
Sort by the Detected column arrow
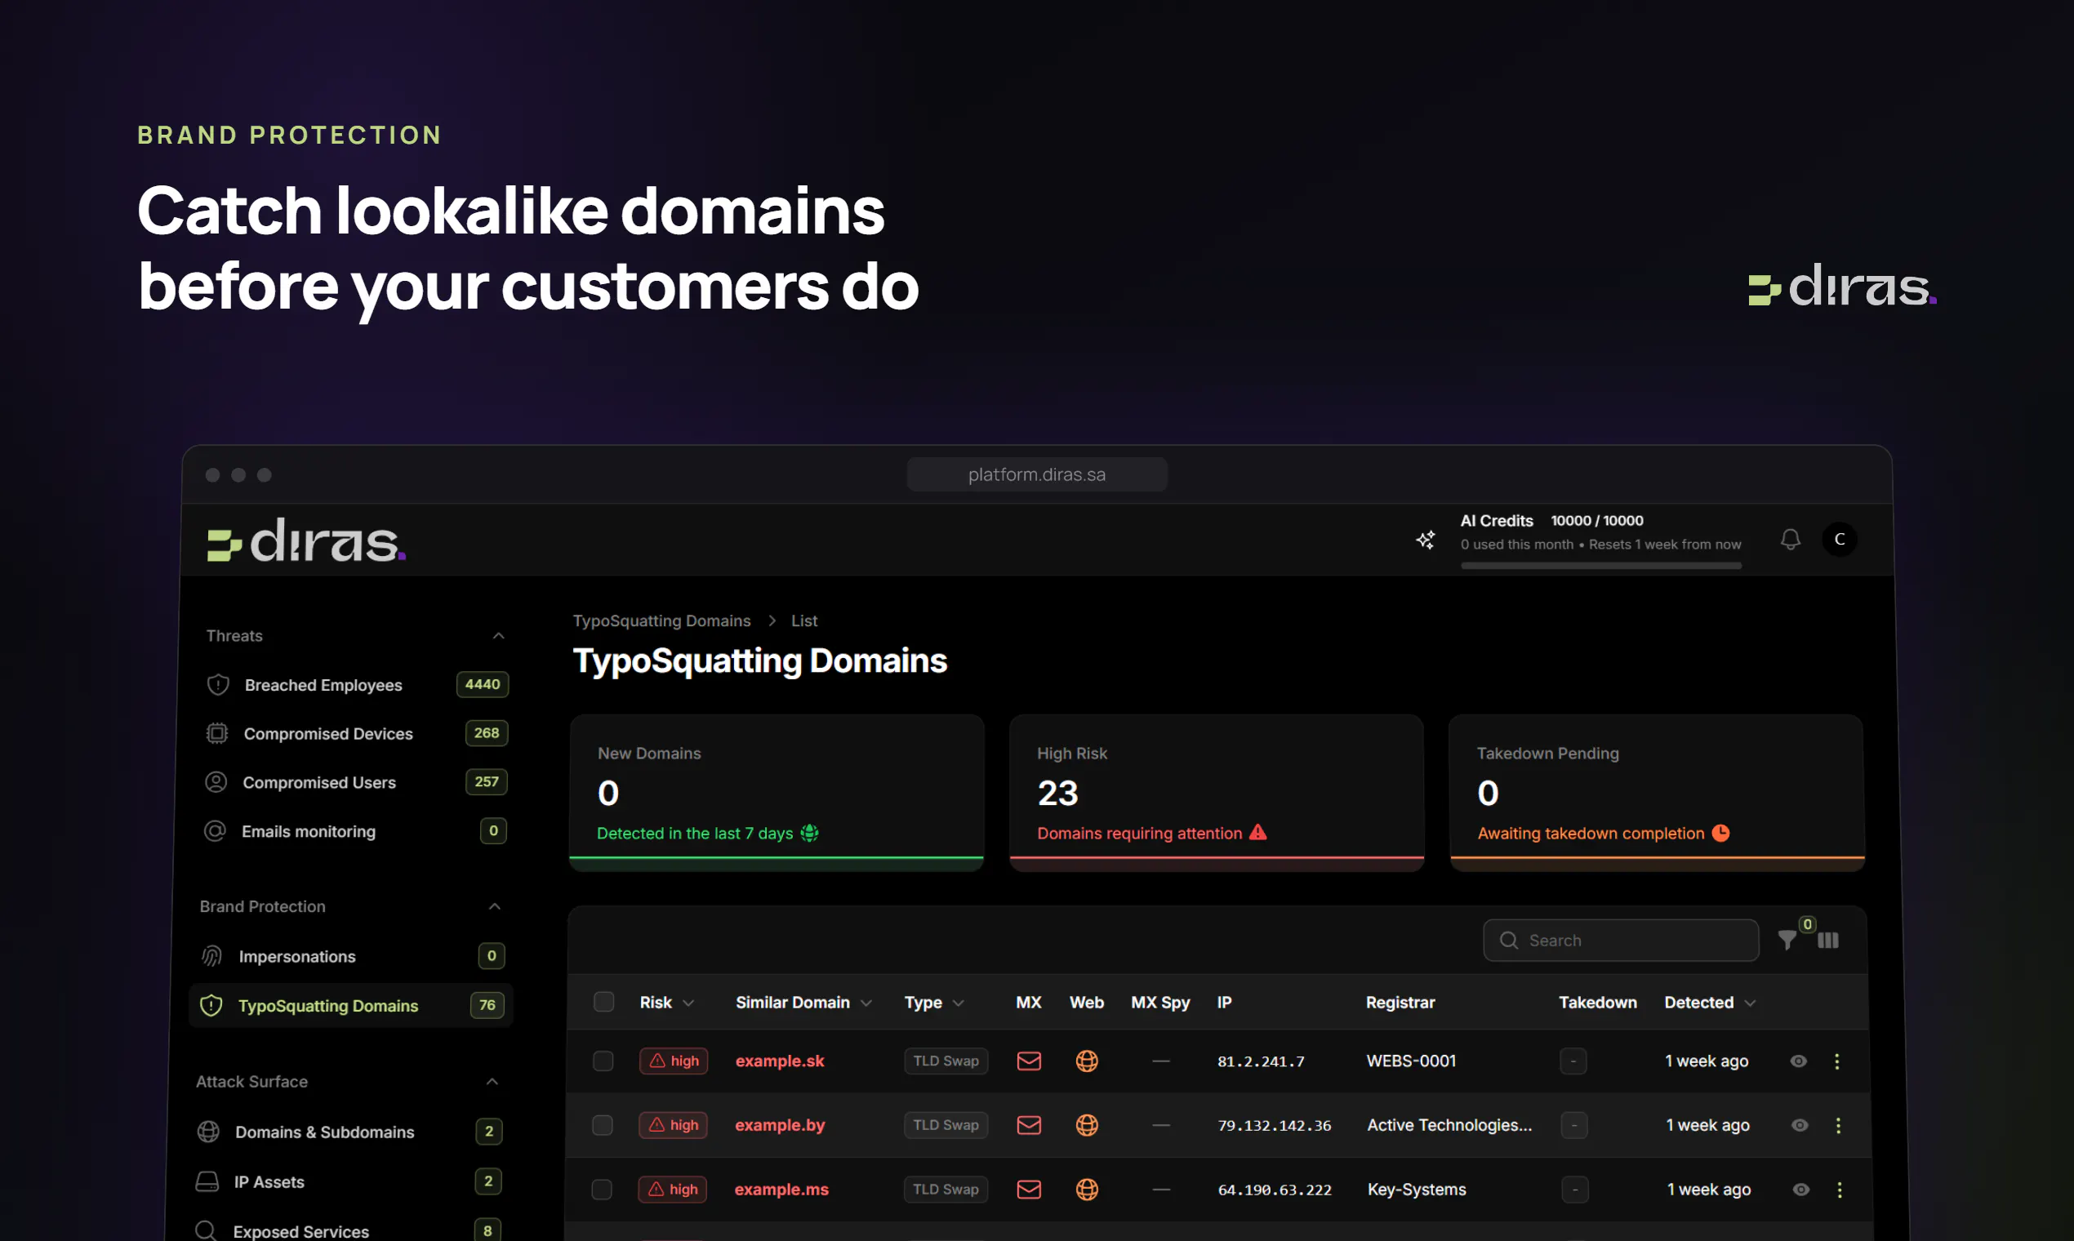click(x=1750, y=1003)
